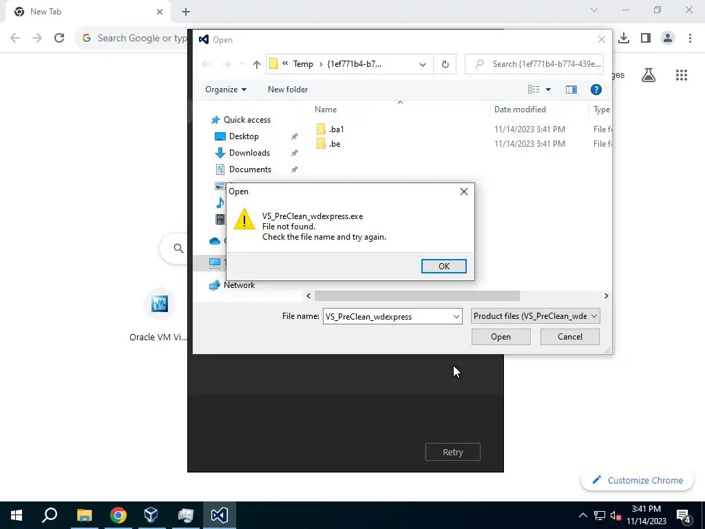Open file dialog Help

pos(596,90)
